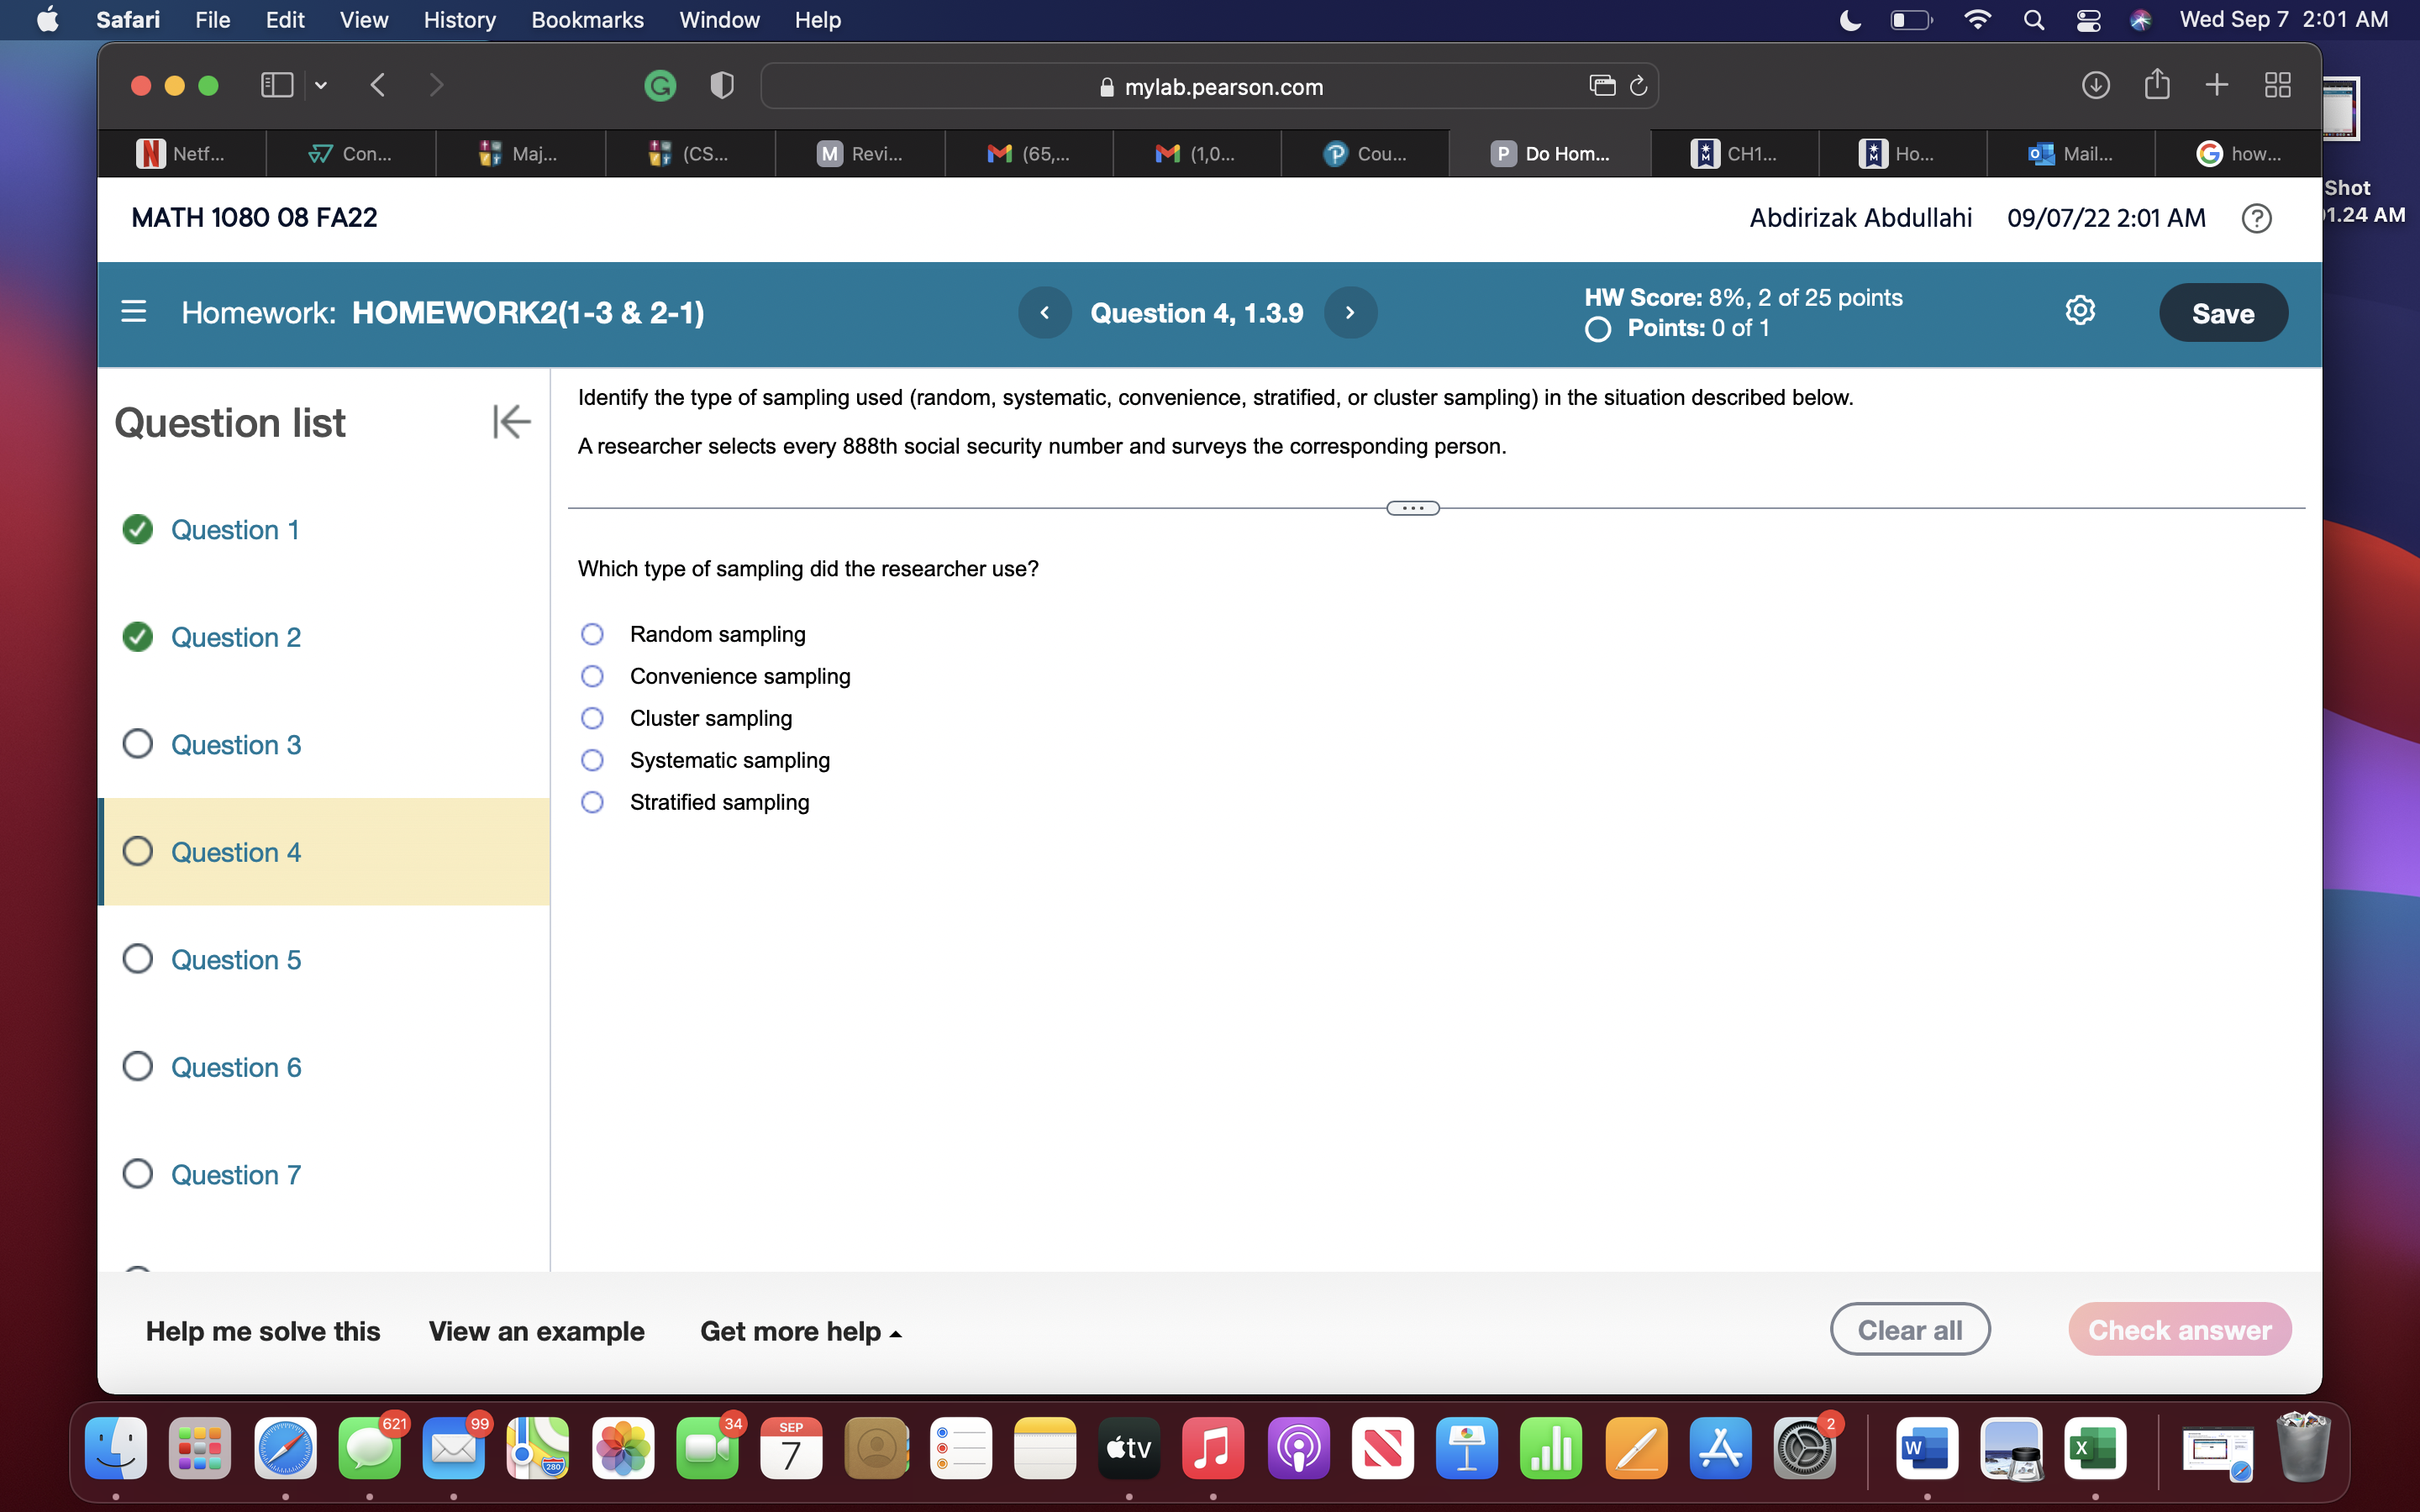Viewport: 2420px width, 1512px height.
Task: Open the homework hamburger menu
Action: [135, 312]
